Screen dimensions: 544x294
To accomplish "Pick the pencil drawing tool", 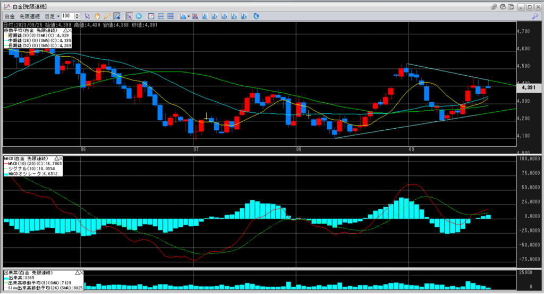I will point(106,16).
